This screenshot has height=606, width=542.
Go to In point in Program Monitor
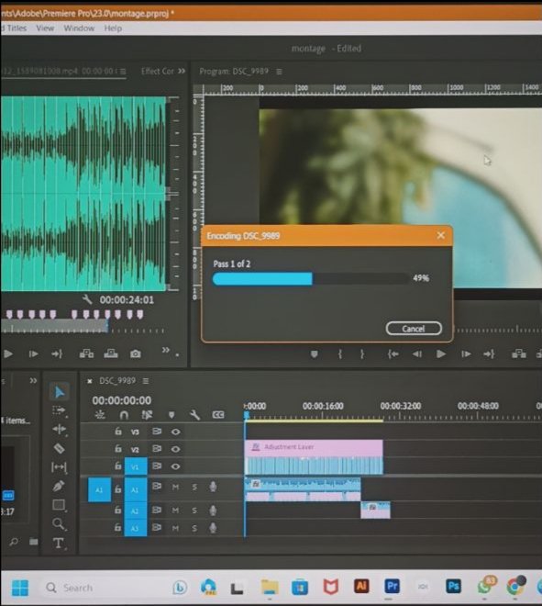[x=393, y=353]
